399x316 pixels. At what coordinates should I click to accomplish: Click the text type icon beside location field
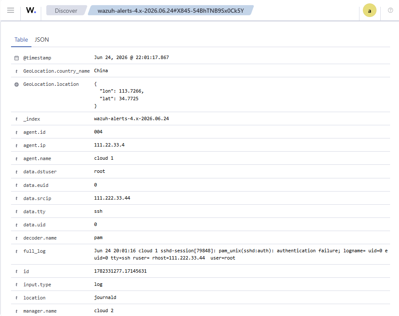click(17, 298)
